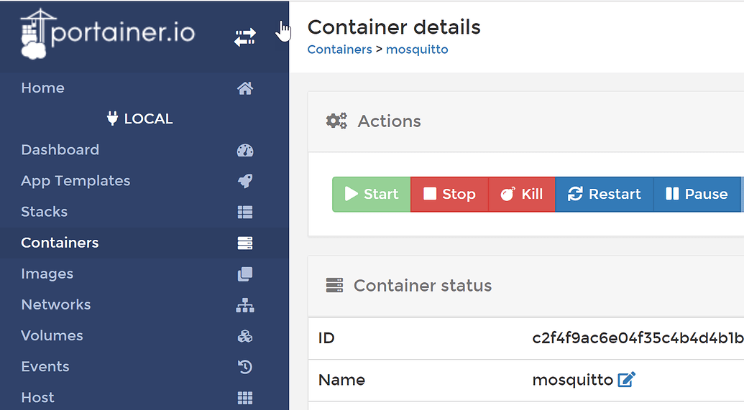The width and height of the screenshot is (744, 410).
Task: Click the Volumes cubes icon
Action: [245, 336]
